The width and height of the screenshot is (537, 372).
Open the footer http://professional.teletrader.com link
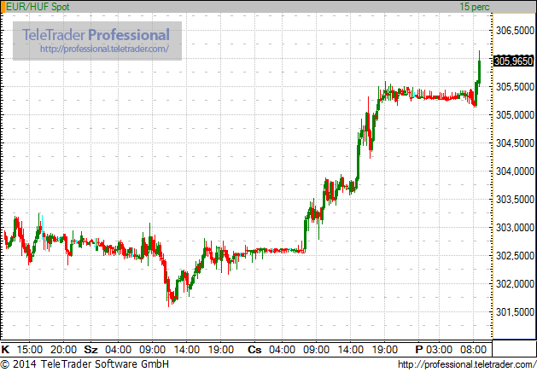pyautogui.click(x=465, y=364)
